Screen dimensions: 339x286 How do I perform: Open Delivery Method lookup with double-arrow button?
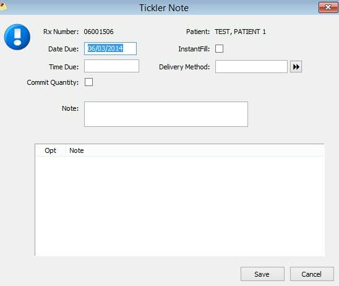(x=296, y=67)
